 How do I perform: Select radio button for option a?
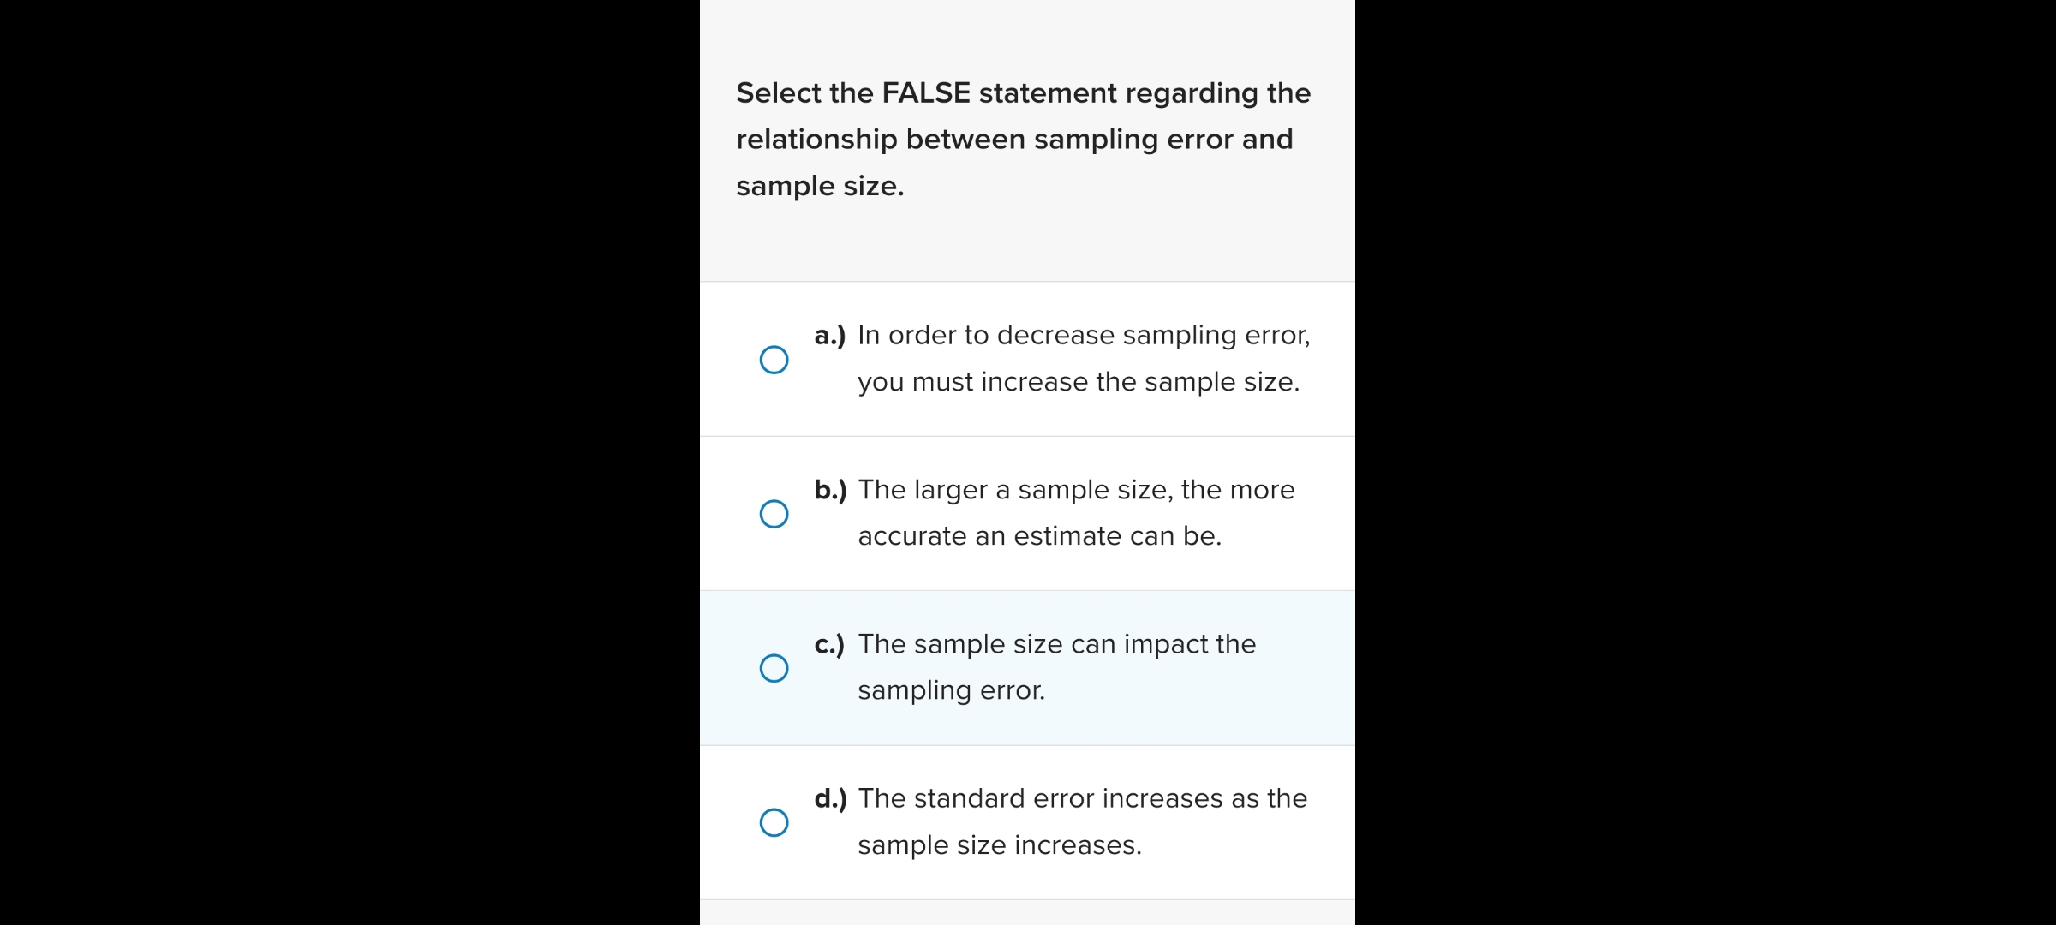[774, 360]
